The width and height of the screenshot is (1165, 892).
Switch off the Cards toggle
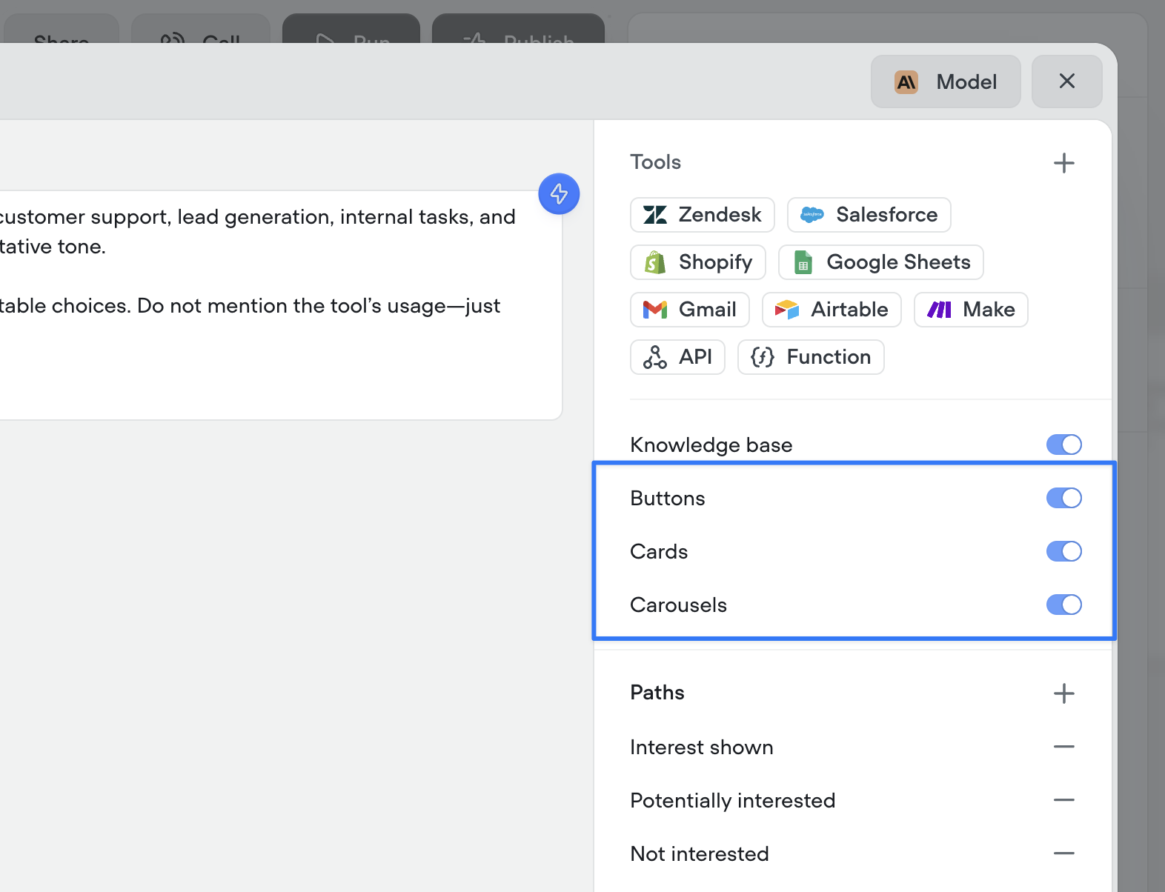click(x=1063, y=551)
